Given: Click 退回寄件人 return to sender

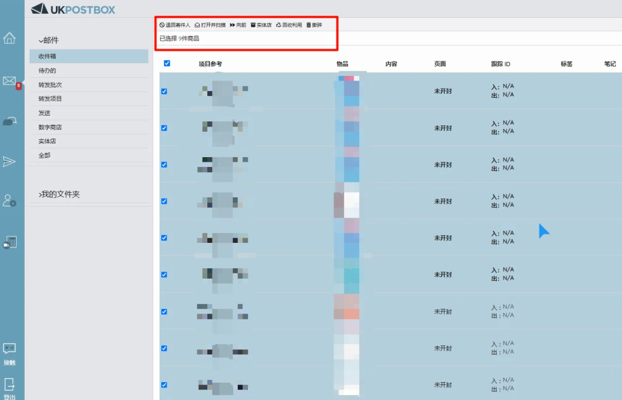Looking at the screenshot, I should (x=175, y=25).
